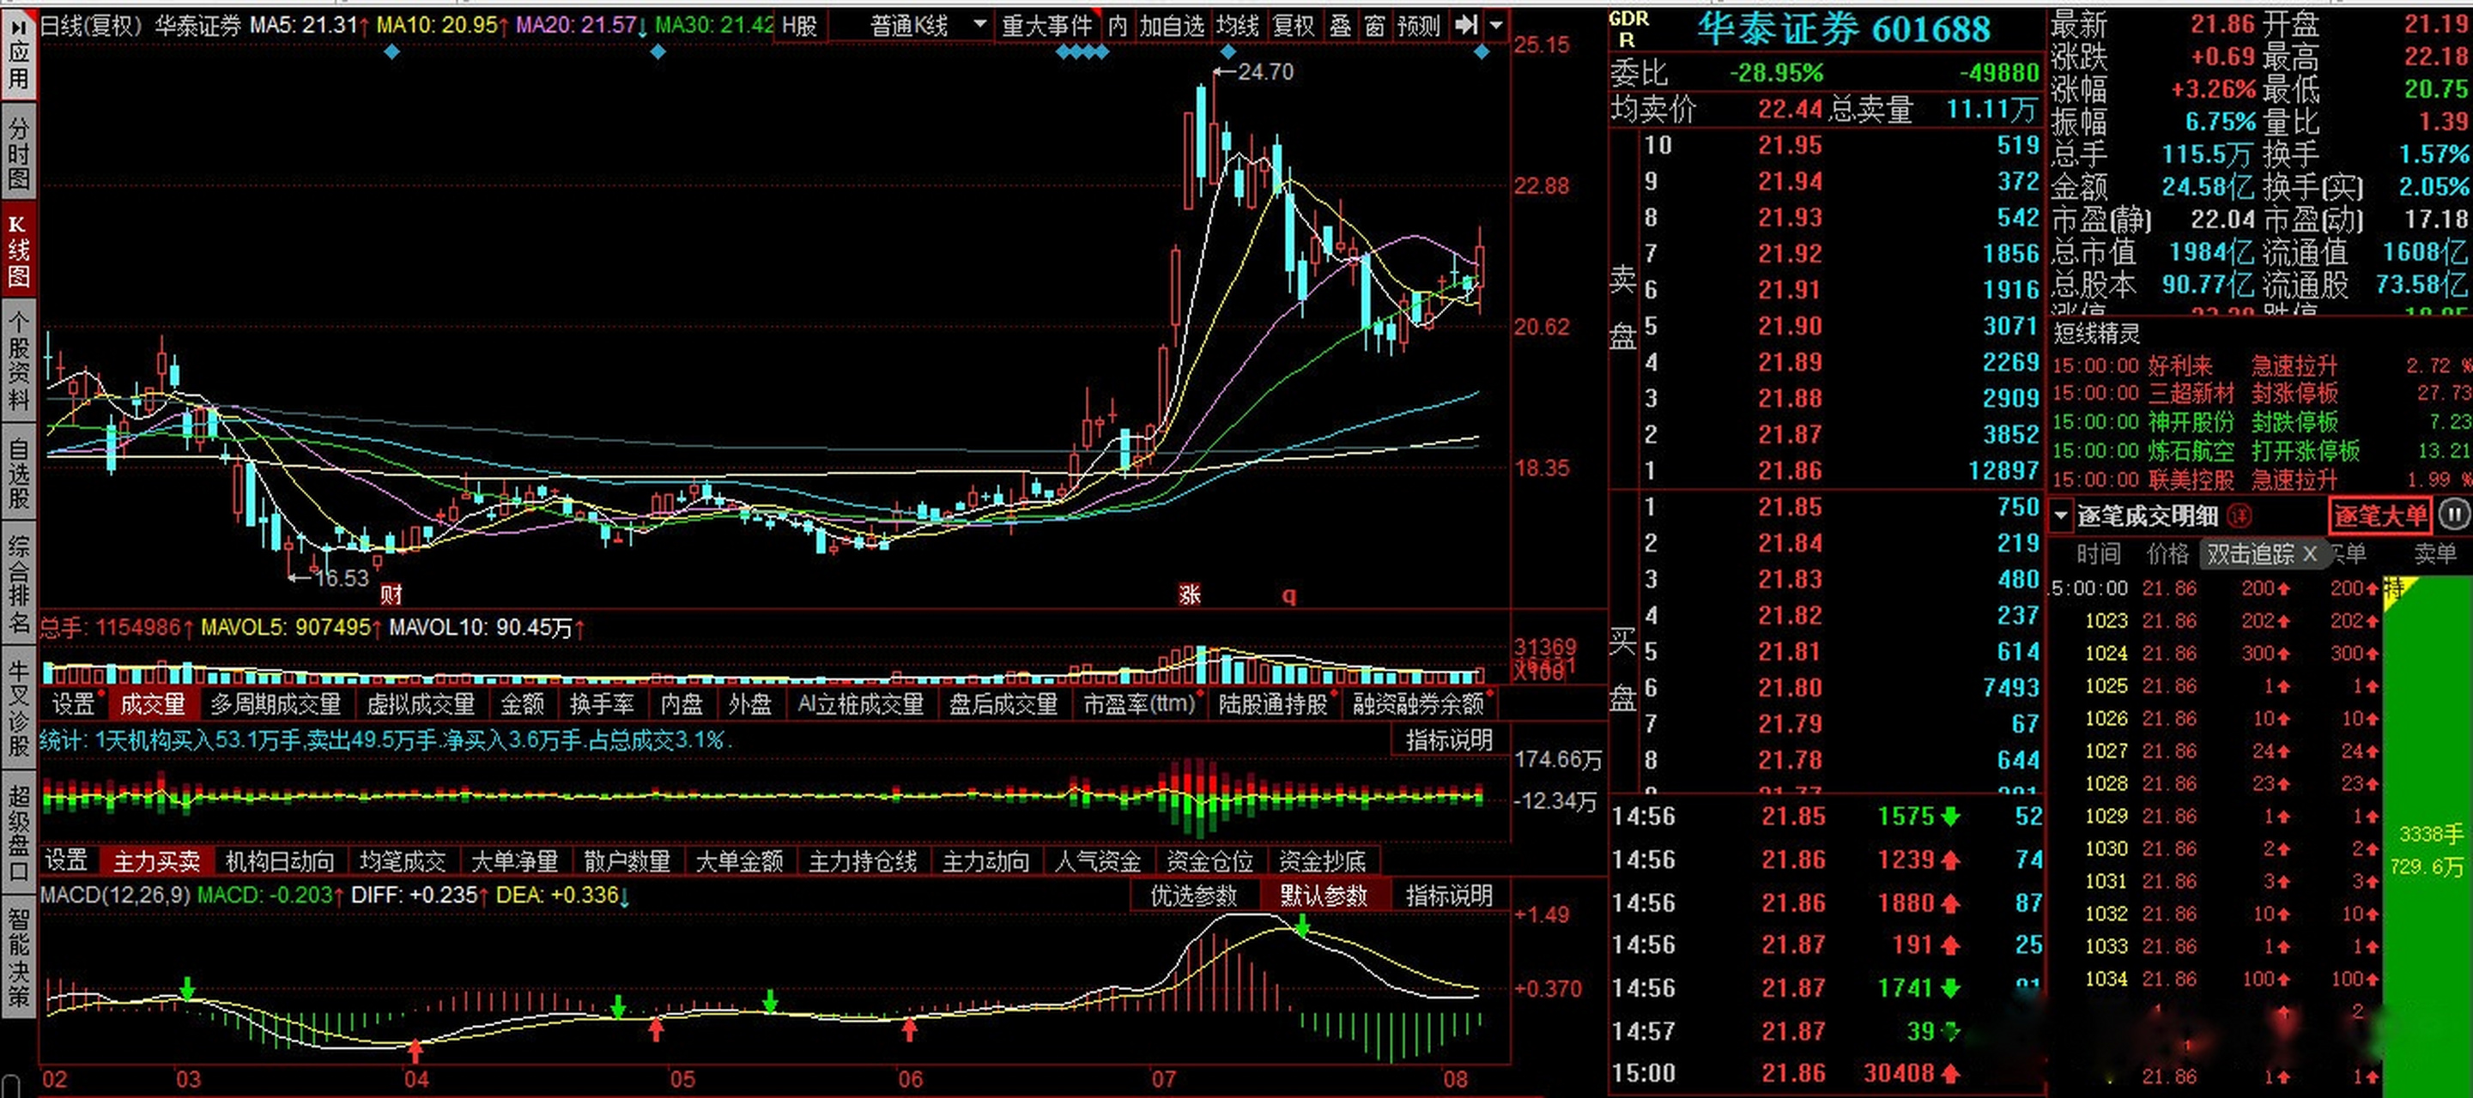The height and width of the screenshot is (1098, 2473).
Task: Pause the tick-by-tick trade feed
Action: coord(2455,516)
